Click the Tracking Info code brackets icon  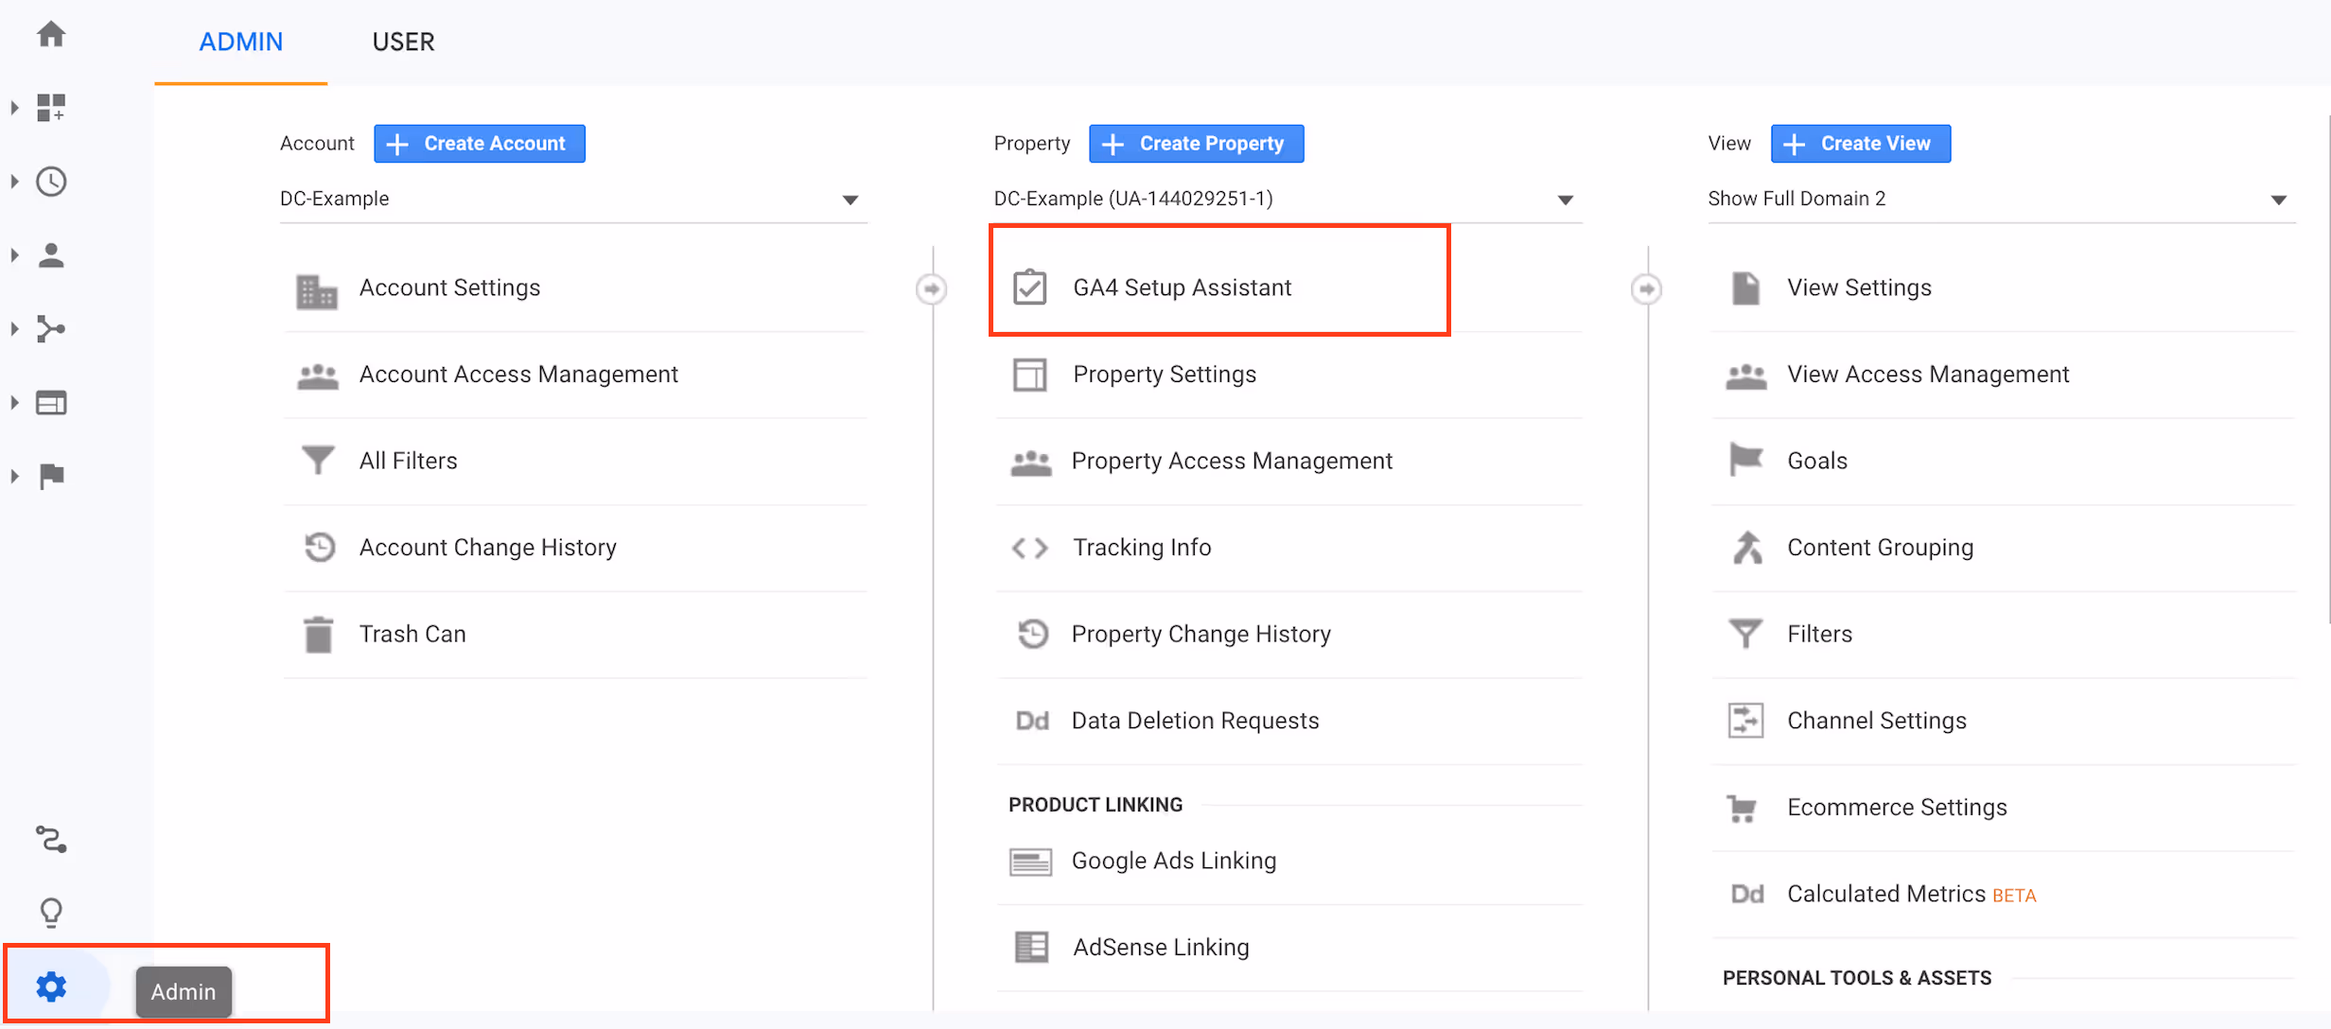tap(1029, 549)
